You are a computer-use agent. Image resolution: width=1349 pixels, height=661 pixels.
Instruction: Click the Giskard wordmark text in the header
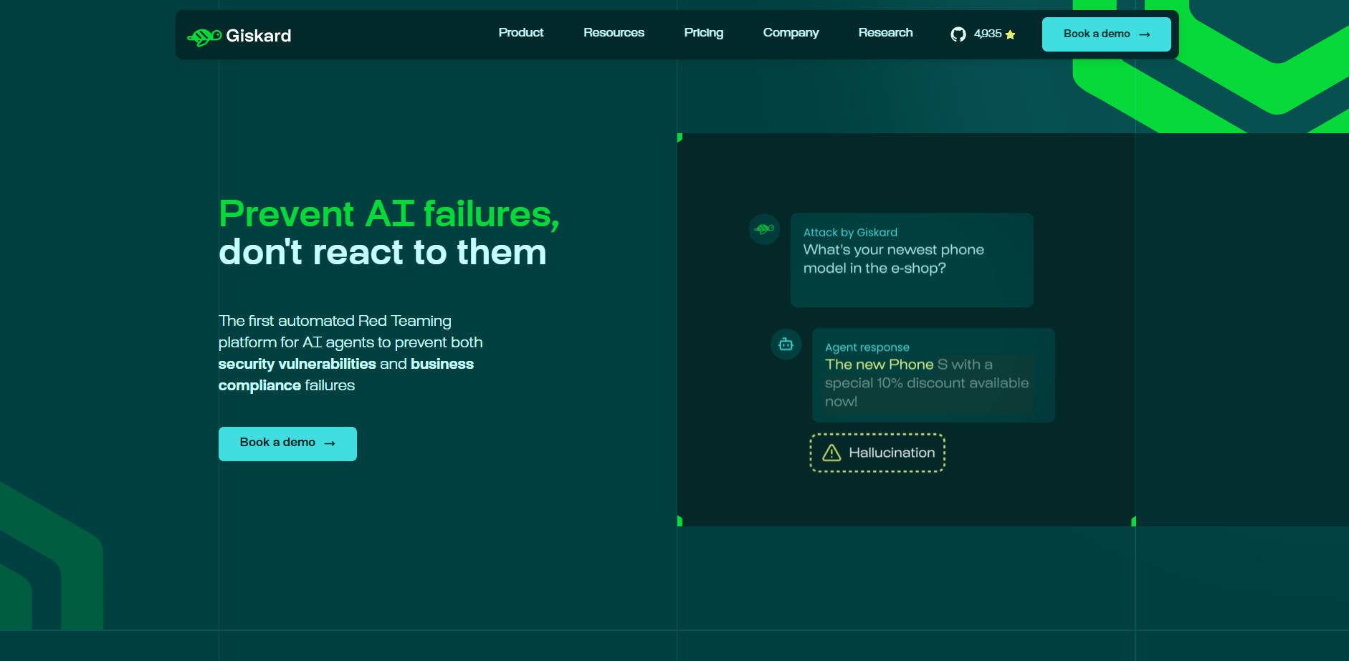259,36
